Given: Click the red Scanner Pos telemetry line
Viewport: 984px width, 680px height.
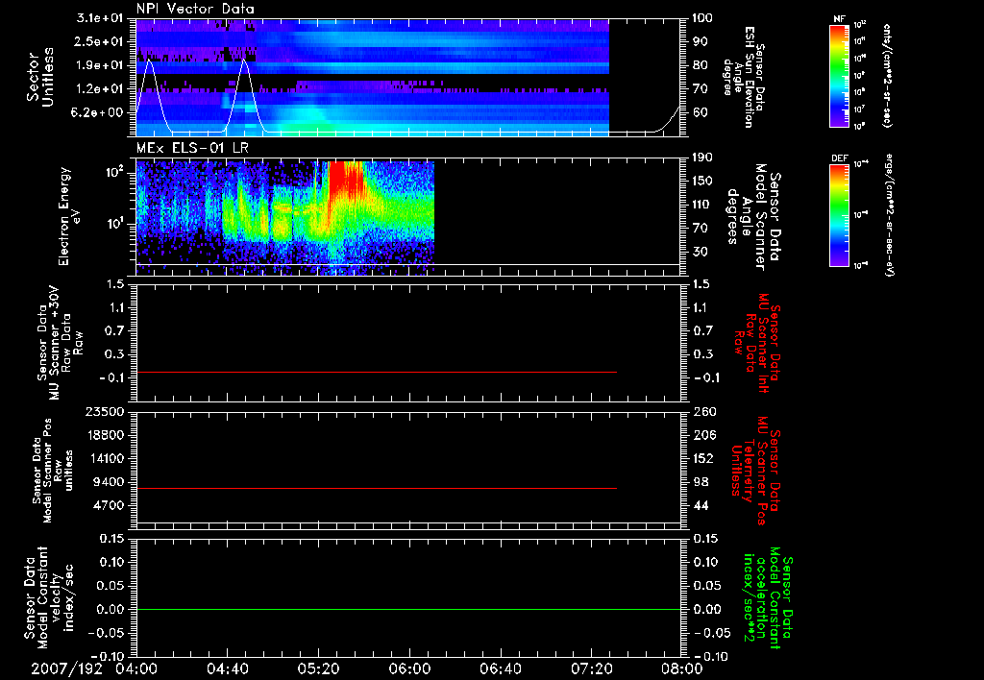Looking at the screenshot, I should [x=377, y=488].
